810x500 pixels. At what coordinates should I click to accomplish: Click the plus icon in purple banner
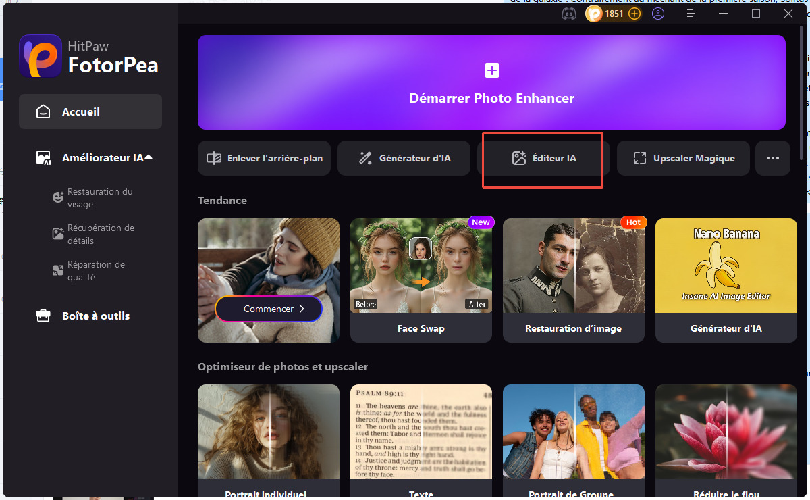click(491, 70)
